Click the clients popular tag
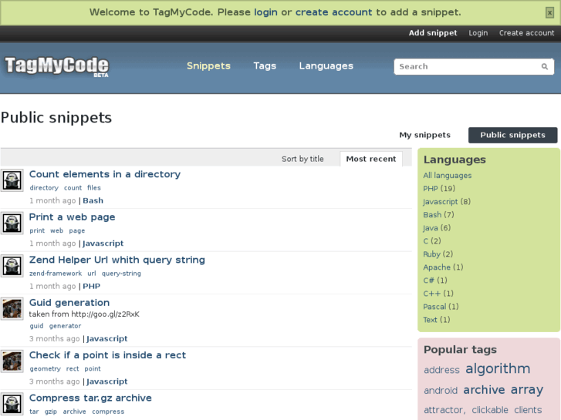Screen dimensions: 561x420 click(x=528, y=410)
